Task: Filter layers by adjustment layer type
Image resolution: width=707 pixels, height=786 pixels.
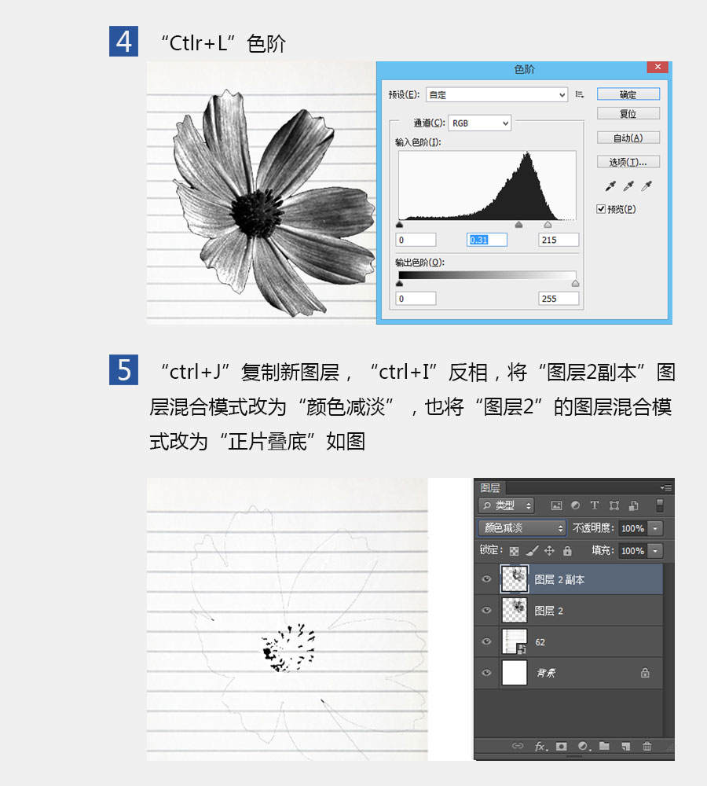Action: pos(575,505)
